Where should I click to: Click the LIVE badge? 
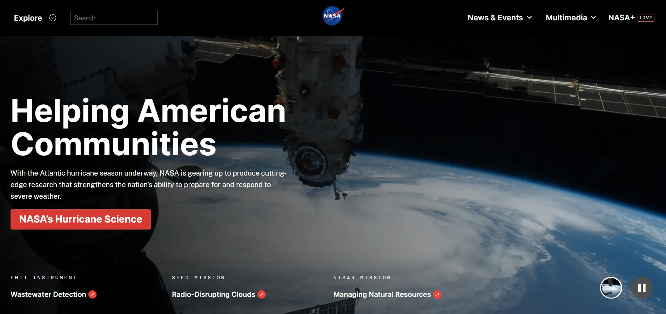tap(646, 18)
